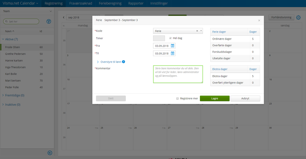The height and width of the screenshot is (159, 306).
Task: Click the Id column header
Action: click(x=41, y=31)
